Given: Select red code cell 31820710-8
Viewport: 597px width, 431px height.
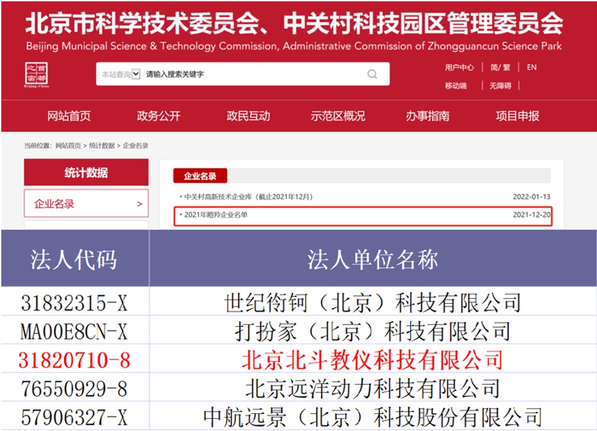Looking at the screenshot, I should tap(75, 360).
